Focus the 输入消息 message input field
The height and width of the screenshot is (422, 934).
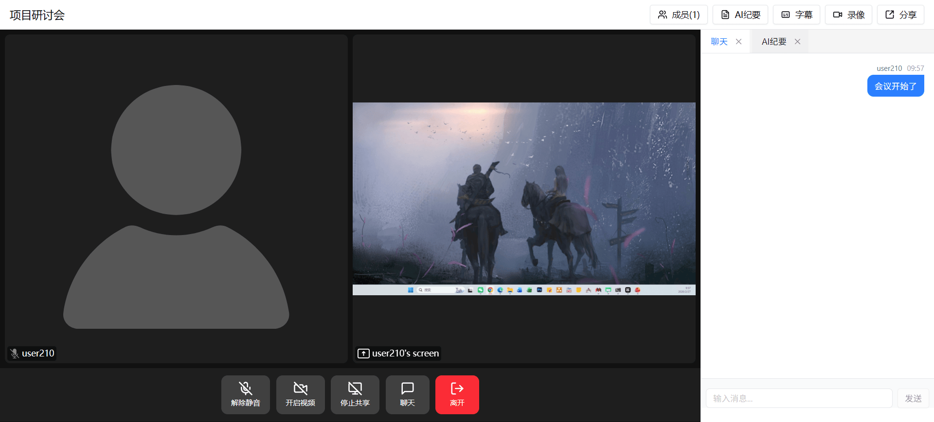tap(799, 398)
